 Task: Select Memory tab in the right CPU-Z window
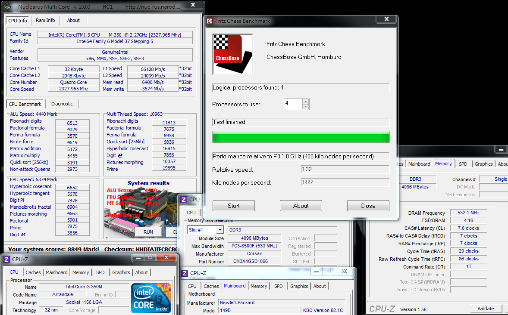[x=443, y=164]
